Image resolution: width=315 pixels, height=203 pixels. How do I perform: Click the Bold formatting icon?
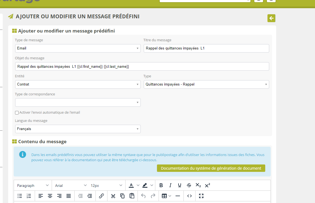tap(161, 185)
